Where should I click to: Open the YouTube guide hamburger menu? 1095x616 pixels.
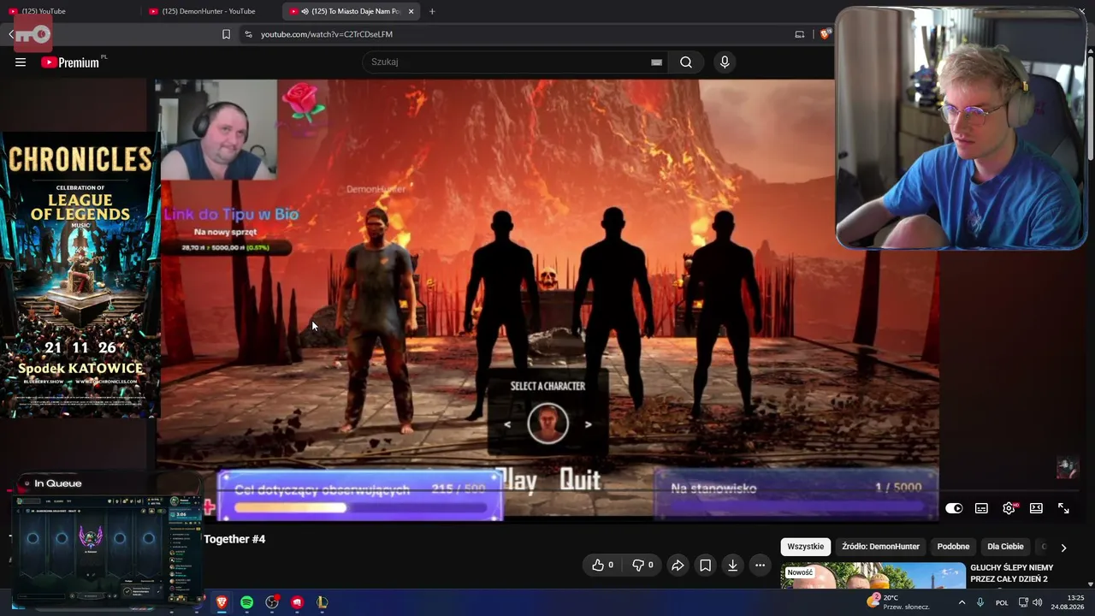click(x=21, y=62)
